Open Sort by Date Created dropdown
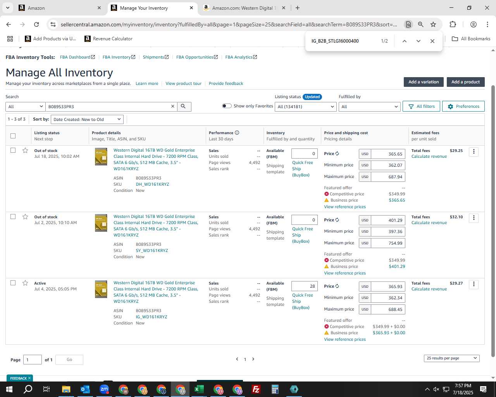This screenshot has width=496, height=397. tap(87, 119)
